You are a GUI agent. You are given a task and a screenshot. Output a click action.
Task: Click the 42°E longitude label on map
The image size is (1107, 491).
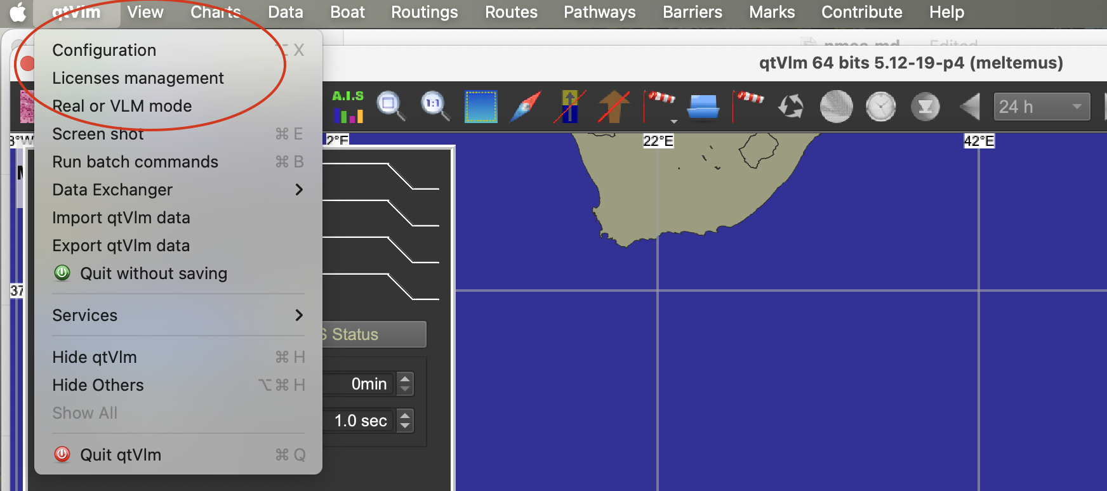(979, 141)
